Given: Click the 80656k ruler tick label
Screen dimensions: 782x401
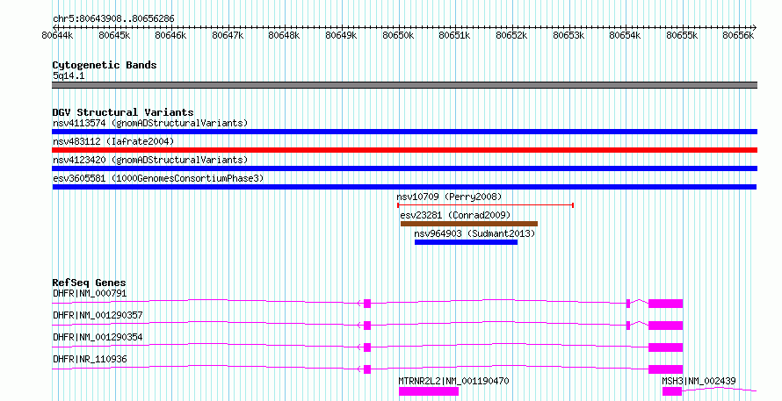Looking at the screenshot, I should coord(739,35).
